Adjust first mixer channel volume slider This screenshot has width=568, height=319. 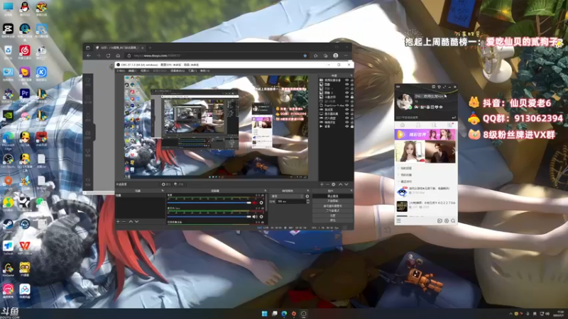coord(209,203)
